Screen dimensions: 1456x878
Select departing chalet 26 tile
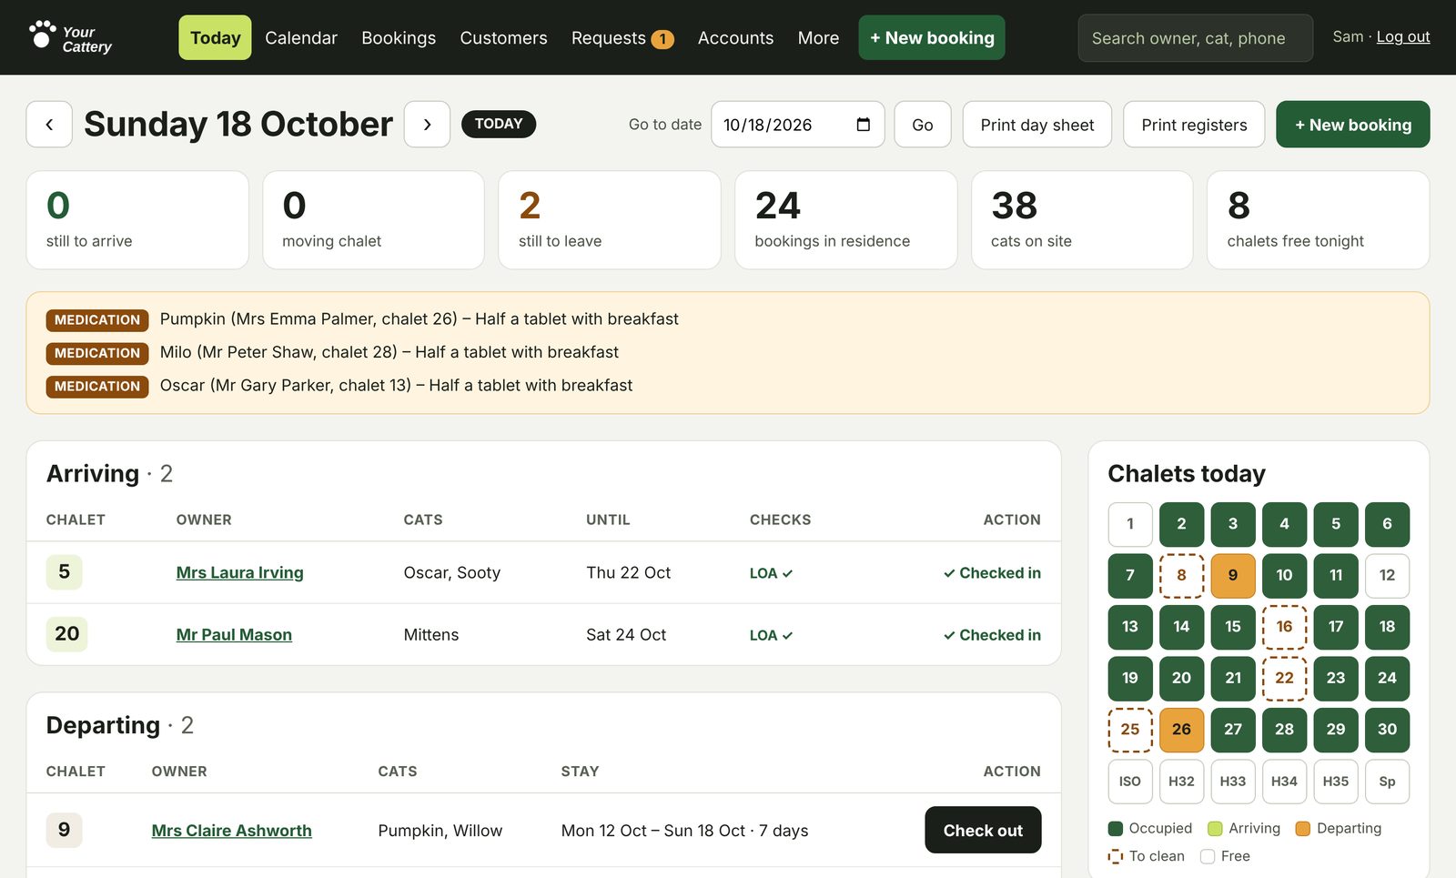click(x=1181, y=730)
